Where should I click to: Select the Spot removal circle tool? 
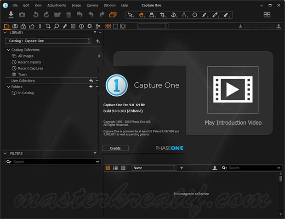pos(194,15)
